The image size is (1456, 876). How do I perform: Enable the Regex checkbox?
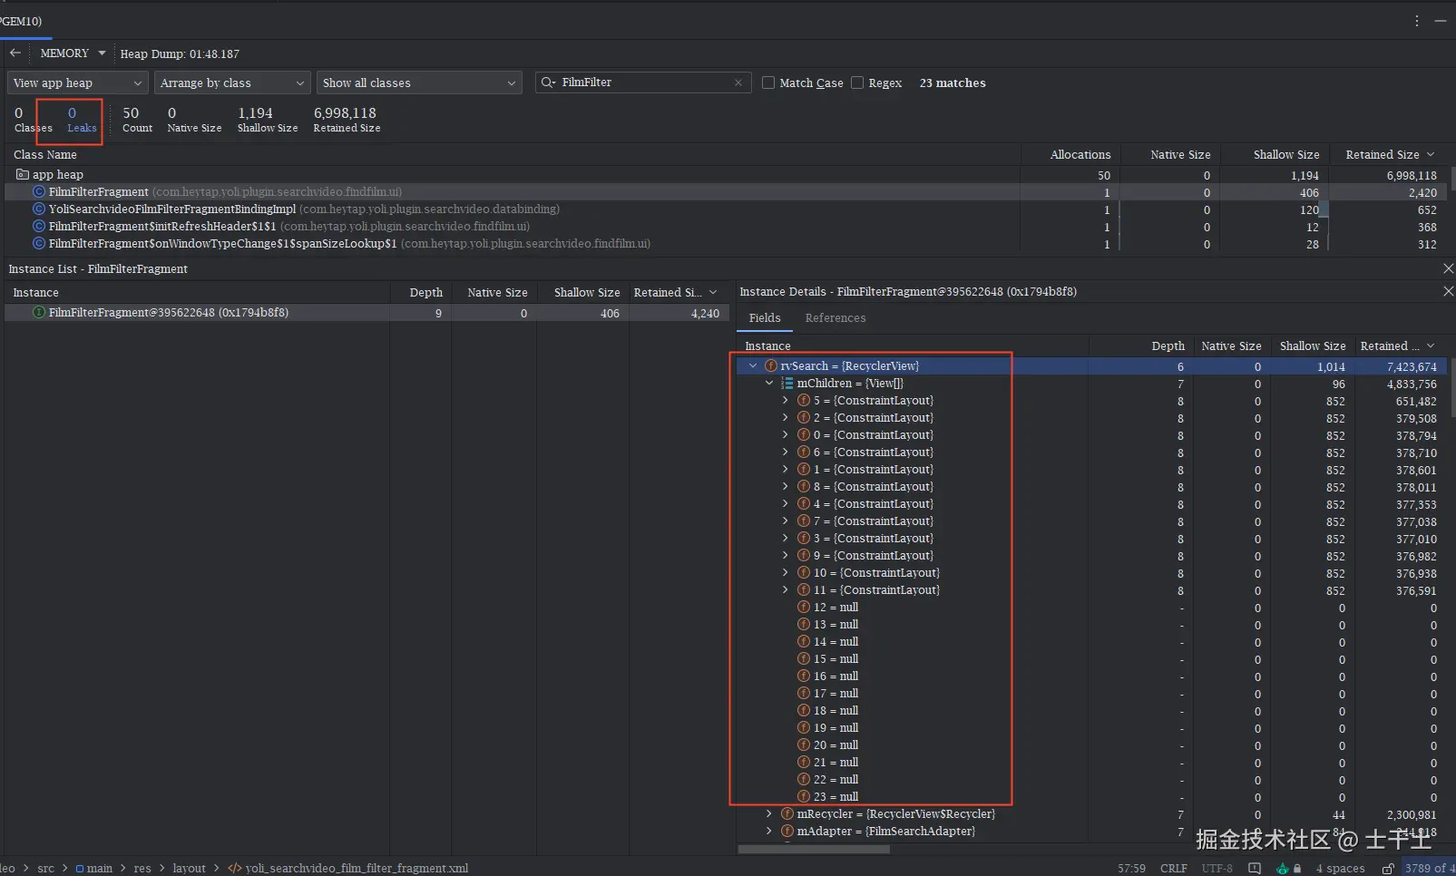(x=857, y=83)
